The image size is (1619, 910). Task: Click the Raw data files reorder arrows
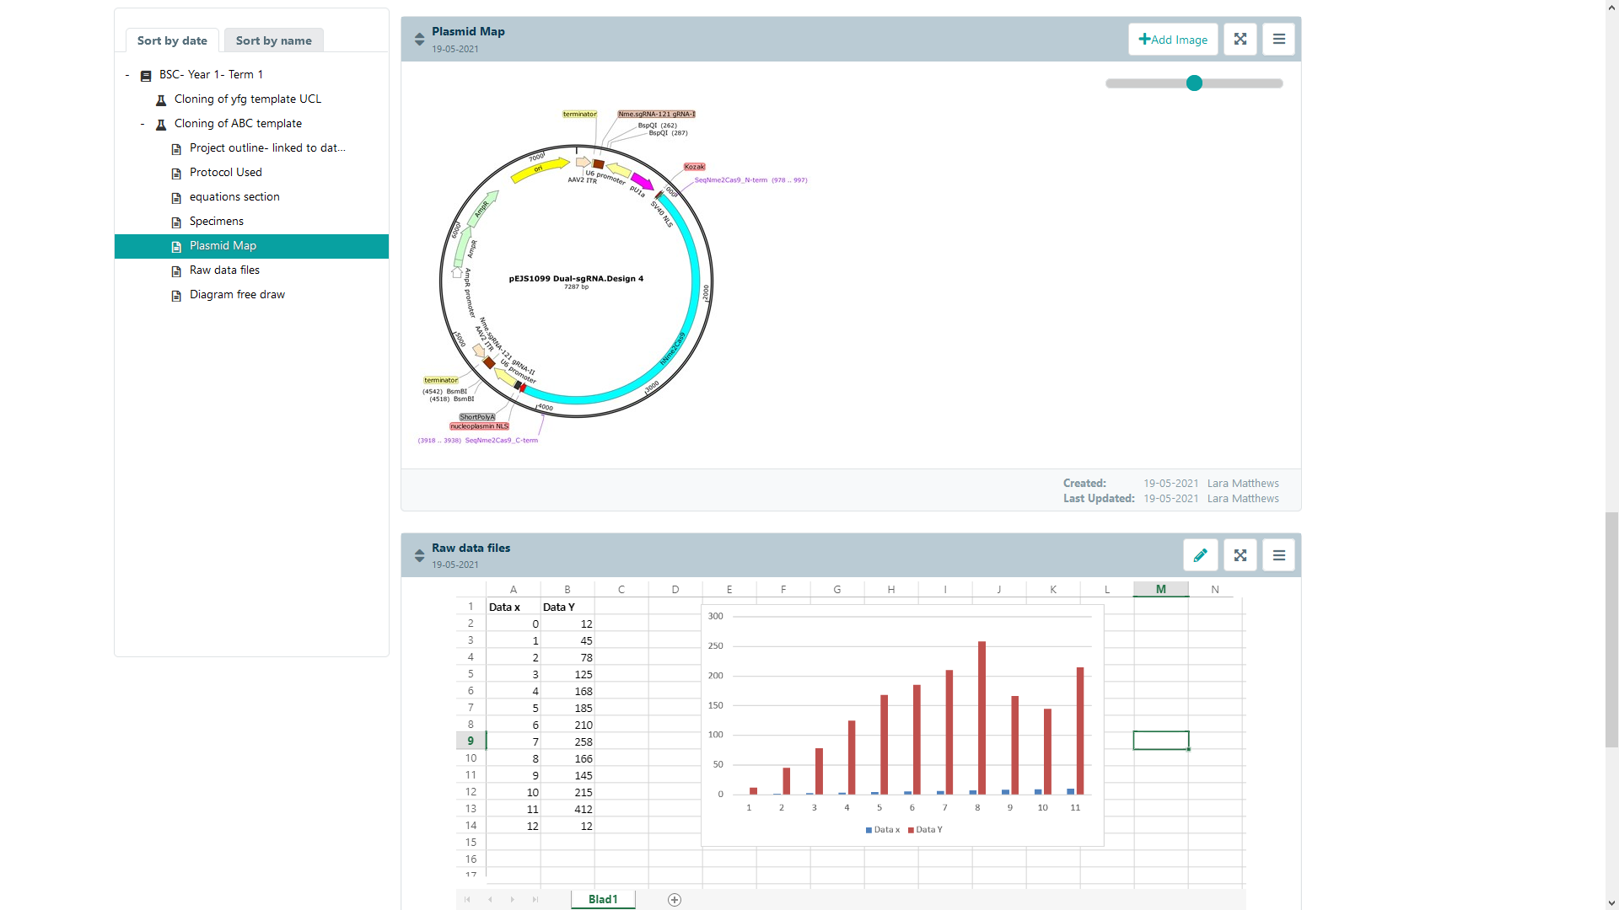tap(419, 555)
